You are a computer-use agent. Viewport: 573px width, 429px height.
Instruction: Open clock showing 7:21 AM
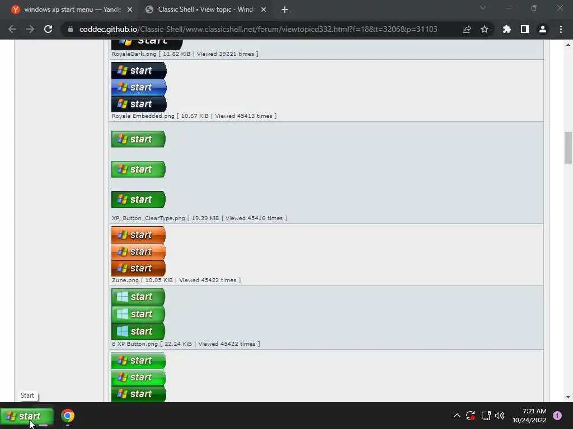click(x=534, y=411)
